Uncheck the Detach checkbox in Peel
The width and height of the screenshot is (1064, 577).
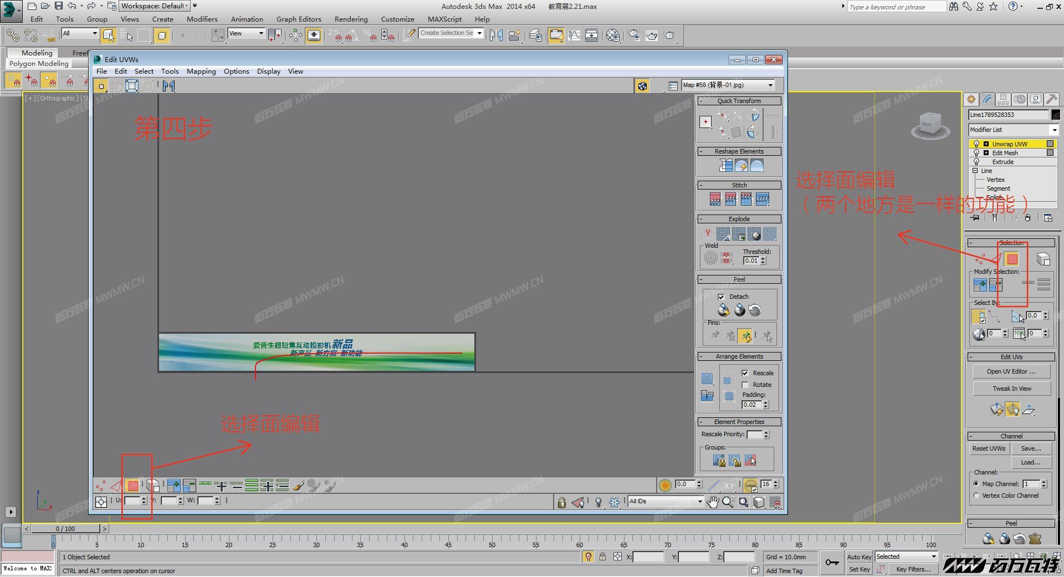[x=721, y=297]
